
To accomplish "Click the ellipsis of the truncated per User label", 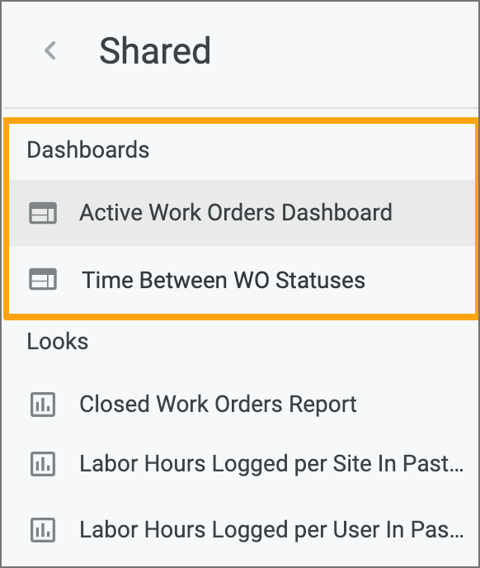I will tap(456, 536).
